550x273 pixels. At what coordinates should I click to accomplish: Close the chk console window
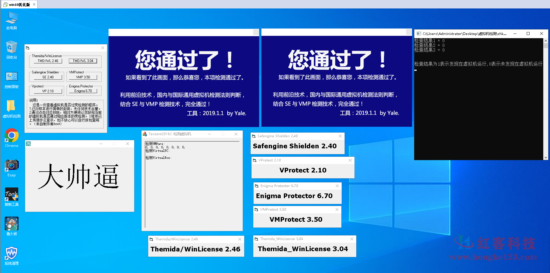coord(542,34)
